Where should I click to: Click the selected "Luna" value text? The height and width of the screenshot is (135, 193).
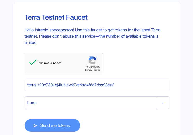[32, 103]
